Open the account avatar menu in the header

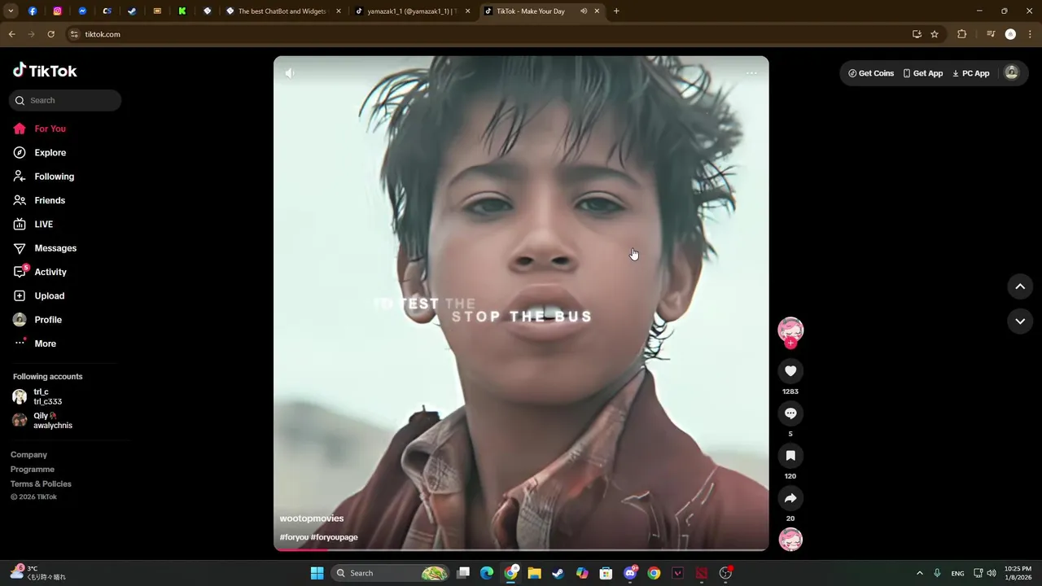(1011, 72)
